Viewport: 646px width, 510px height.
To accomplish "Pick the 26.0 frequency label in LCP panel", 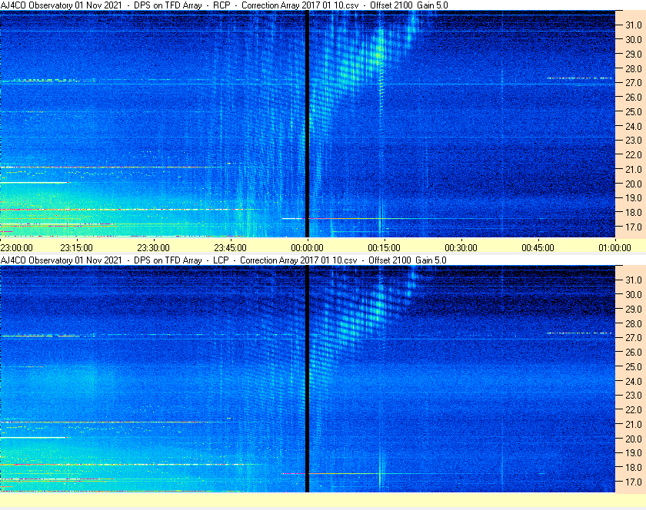I will click(x=634, y=352).
